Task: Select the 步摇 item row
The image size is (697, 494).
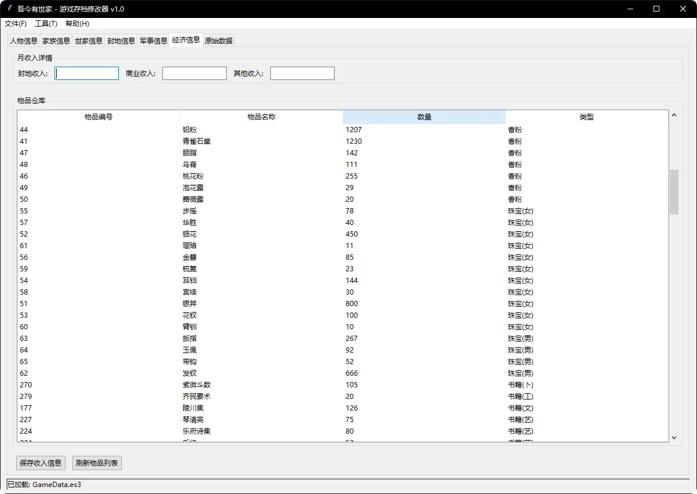Action: pos(343,210)
